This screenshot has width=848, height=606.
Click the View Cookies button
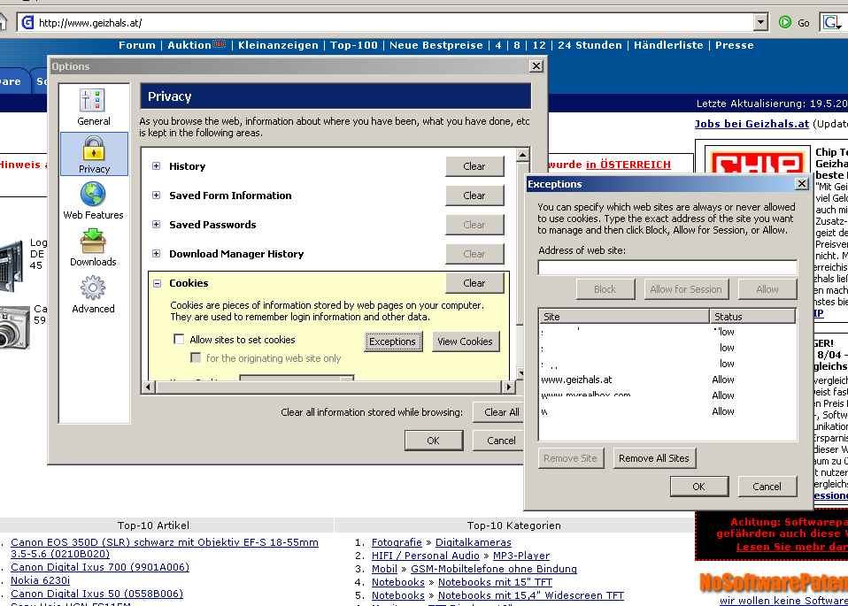point(465,341)
